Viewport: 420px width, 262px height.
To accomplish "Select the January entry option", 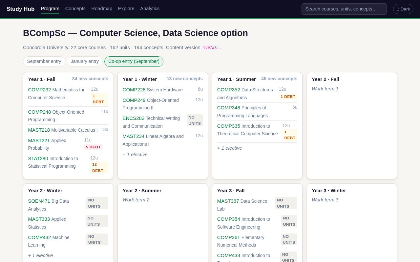I will (85, 61).
